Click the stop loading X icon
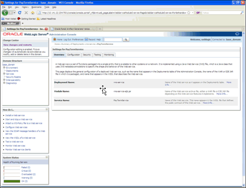 (26, 13)
